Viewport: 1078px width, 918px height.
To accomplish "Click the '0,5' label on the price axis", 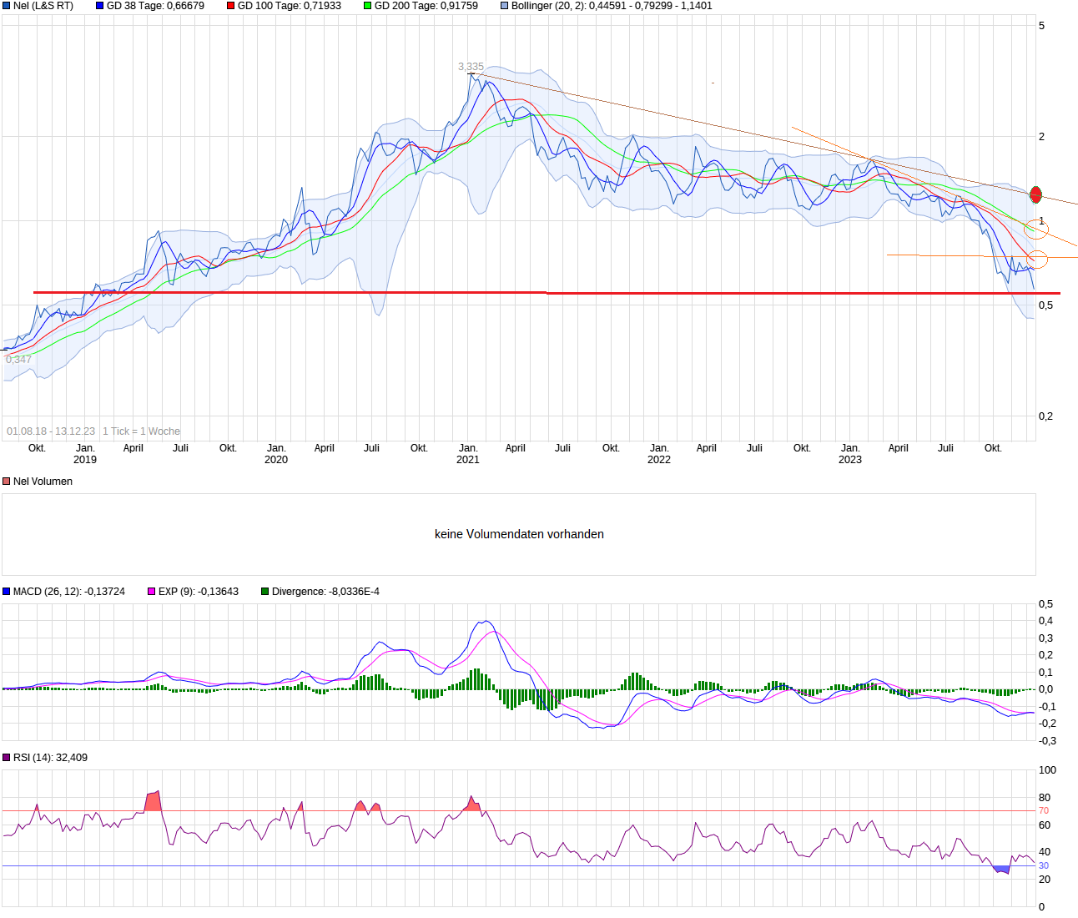I will [1045, 305].
